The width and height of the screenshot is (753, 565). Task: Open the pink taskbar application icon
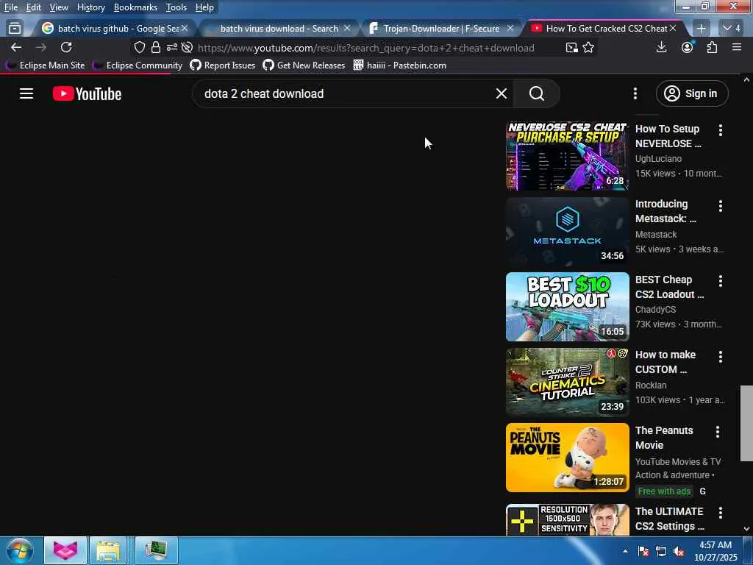coord(65,550)
